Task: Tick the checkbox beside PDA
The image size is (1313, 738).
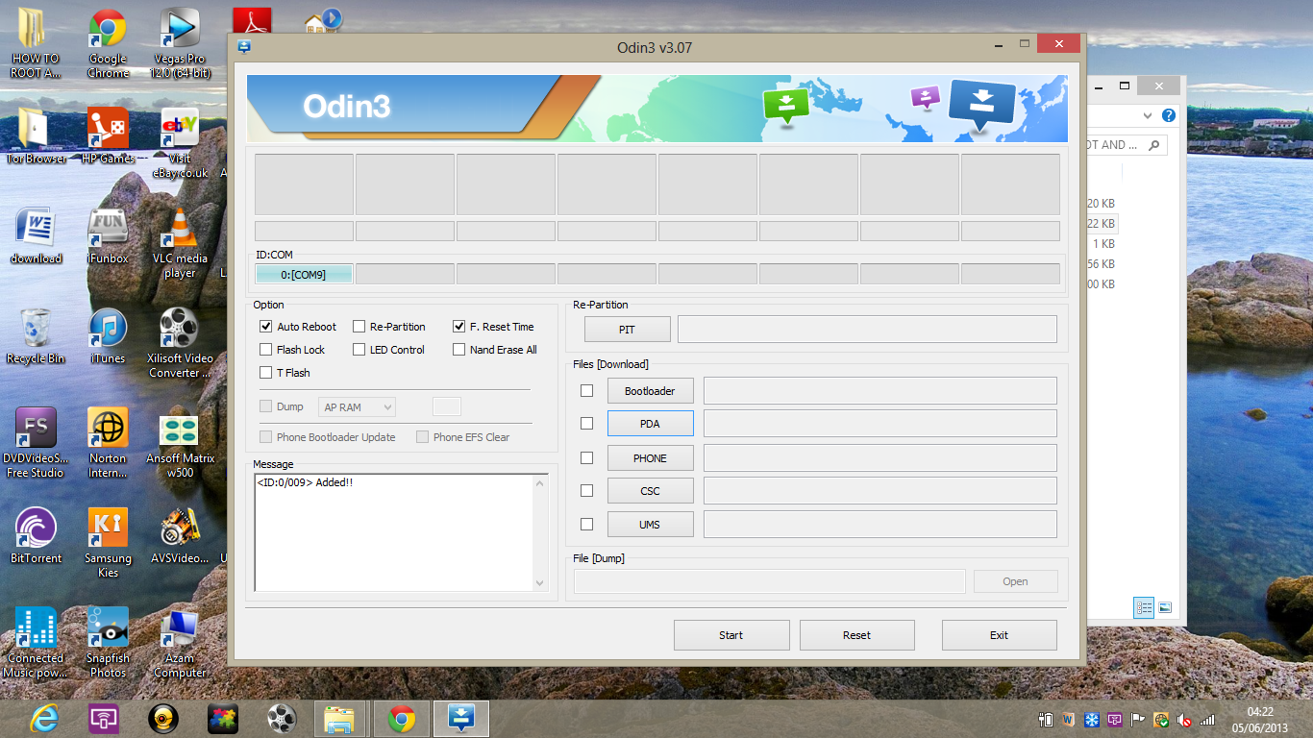Action: click(587, 424)
